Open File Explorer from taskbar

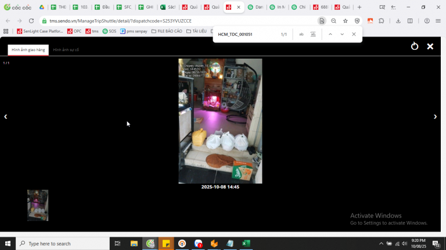tap(134, 244)
